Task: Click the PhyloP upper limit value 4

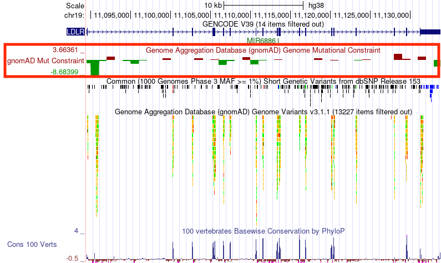Action: pyautogui.click(x=76, y=231)
